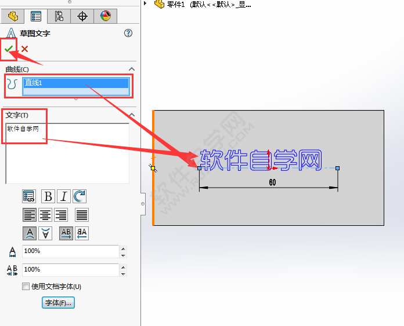Viewport: 404px width, 326px height.
Task: Click the upright text A icon
Action: (30, 233)
